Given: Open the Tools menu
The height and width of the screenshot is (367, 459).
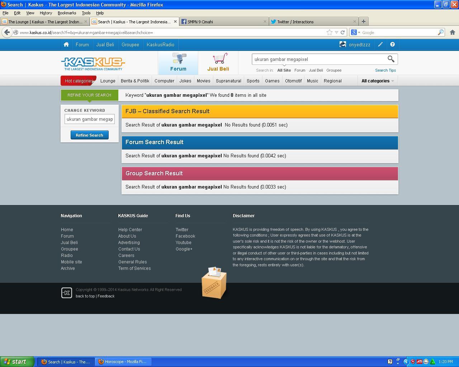Looking at the screenshot, I should [86, 13].
